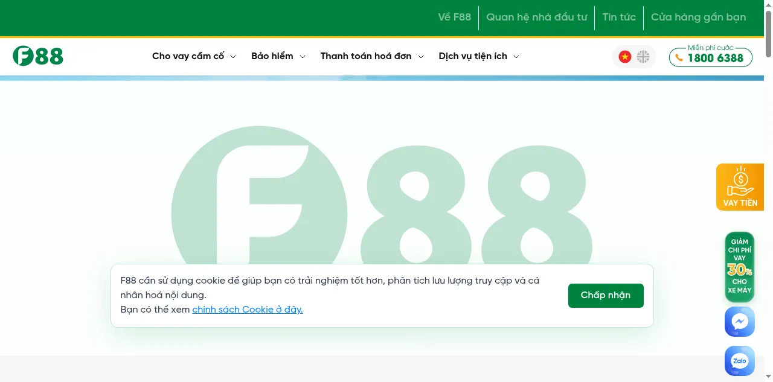Select the Vietnamese flag language icon

624,57
